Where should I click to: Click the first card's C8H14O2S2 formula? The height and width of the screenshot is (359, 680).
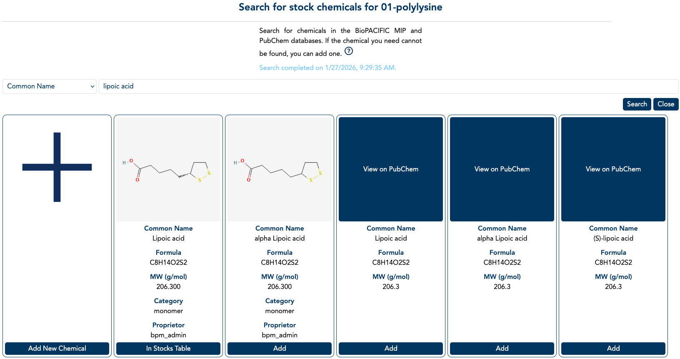168,263
